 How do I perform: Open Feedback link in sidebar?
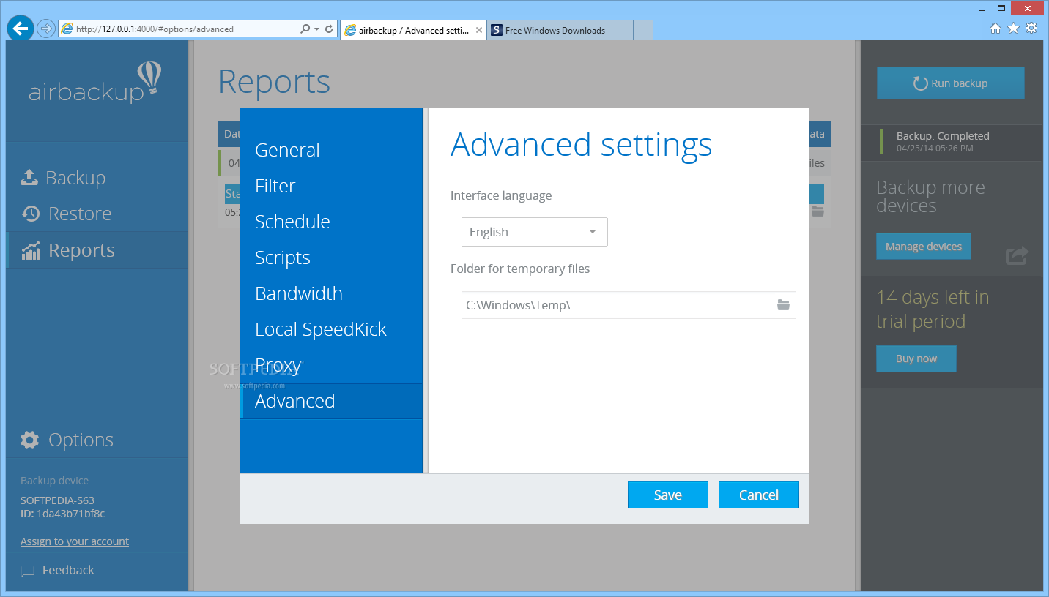(68, 570)
